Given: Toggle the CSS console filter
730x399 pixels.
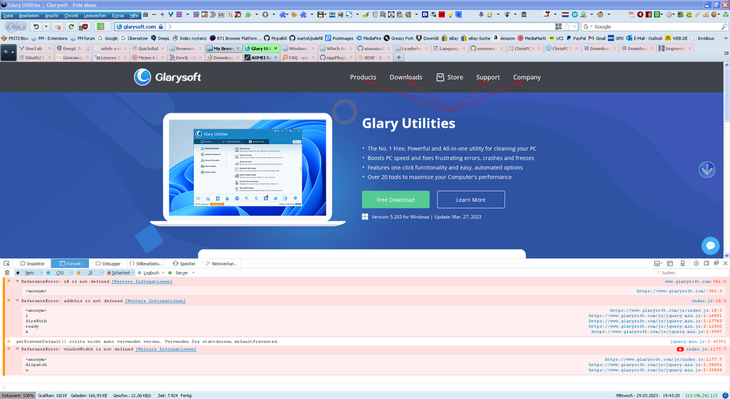Looking at the screenshot, I should click(60, 273).
